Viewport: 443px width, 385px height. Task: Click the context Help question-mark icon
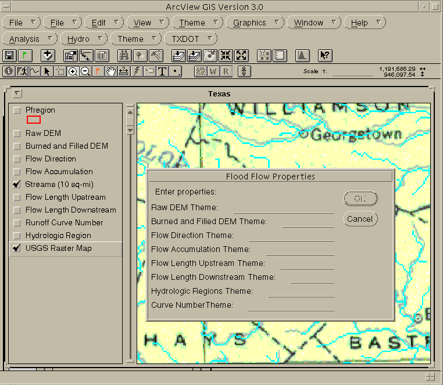point(325,56)
